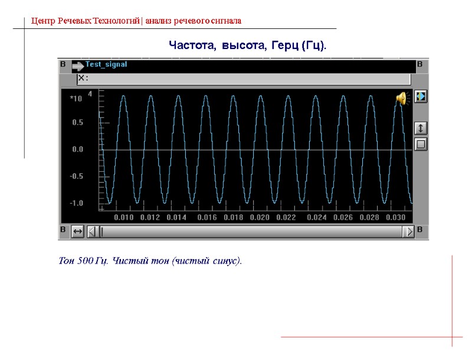Click the scrollbar left arrow
The image size is (472, 354).
tap(93, 232)
